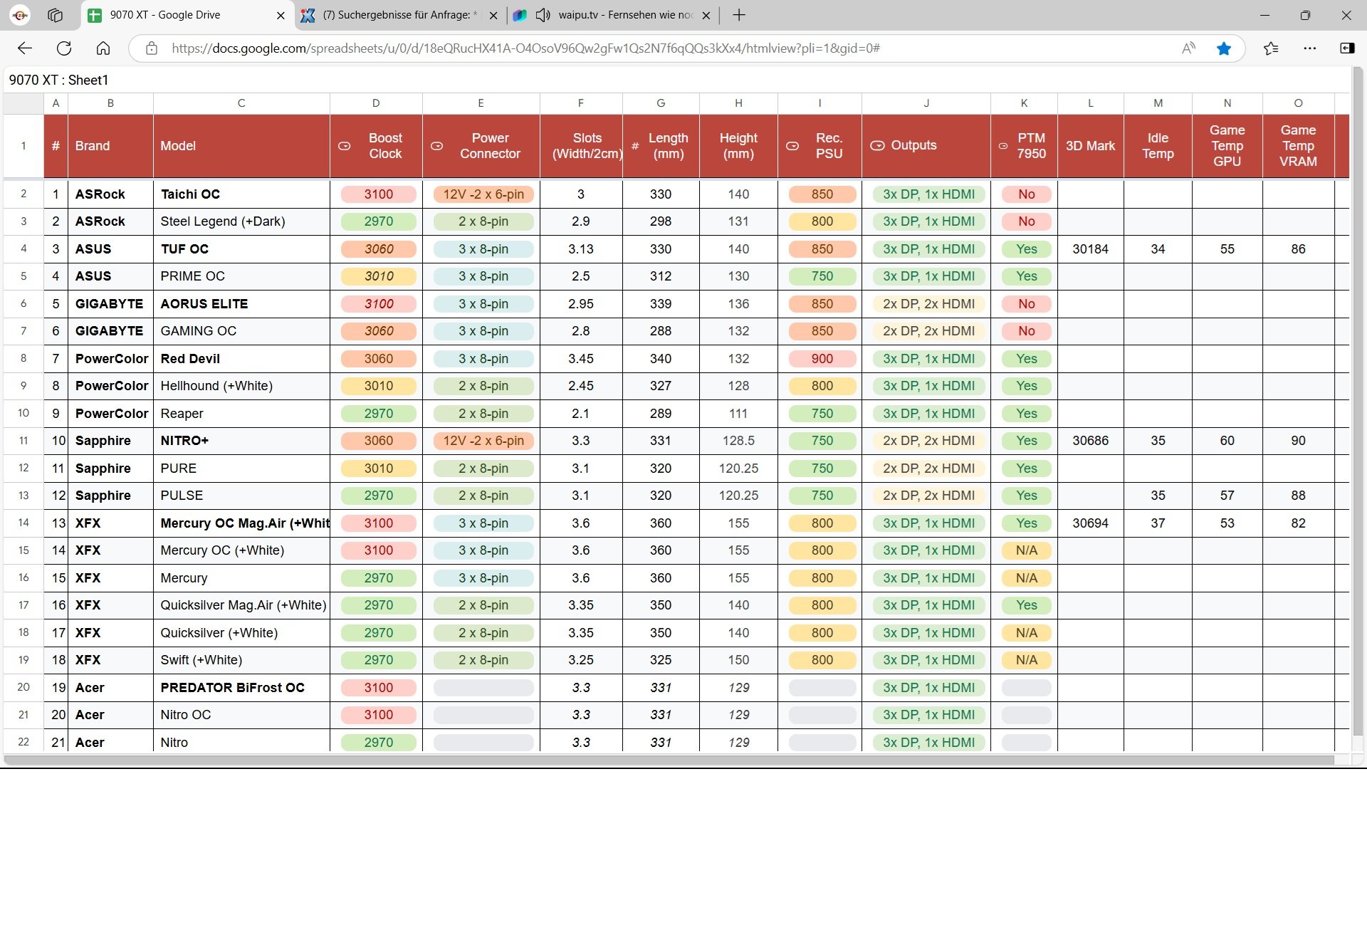
Task: Open browser settings ellipsis menu
Action: coord(1310,48)
